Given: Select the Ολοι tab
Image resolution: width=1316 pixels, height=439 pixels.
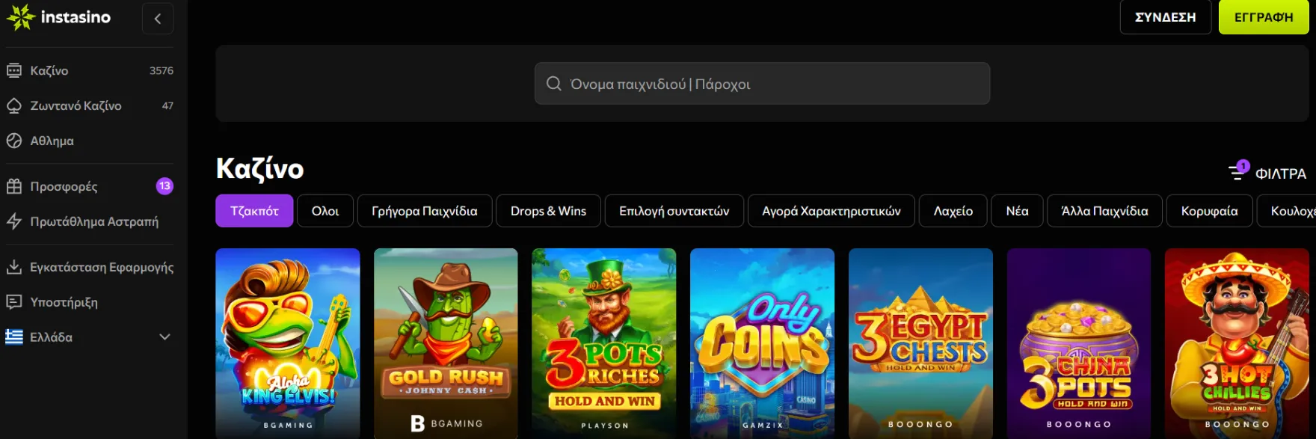Looking at the screenshot, I should coord(325,211).
